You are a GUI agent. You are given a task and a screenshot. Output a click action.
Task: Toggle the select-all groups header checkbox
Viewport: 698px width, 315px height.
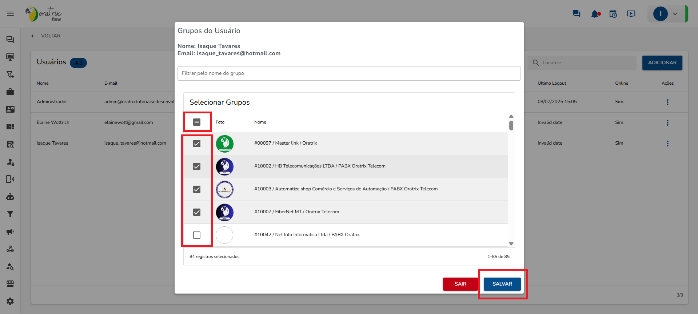point(197,122)
